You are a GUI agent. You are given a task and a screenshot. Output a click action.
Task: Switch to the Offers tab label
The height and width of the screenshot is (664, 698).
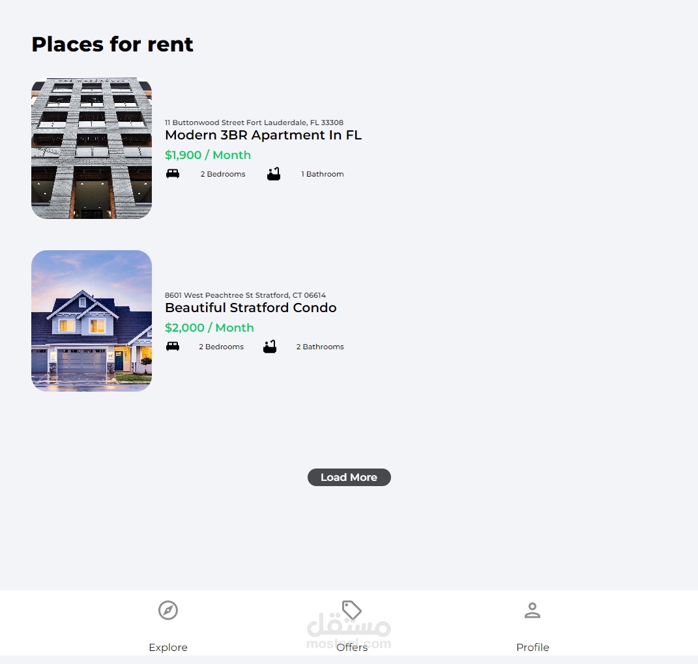coord(352,647)
